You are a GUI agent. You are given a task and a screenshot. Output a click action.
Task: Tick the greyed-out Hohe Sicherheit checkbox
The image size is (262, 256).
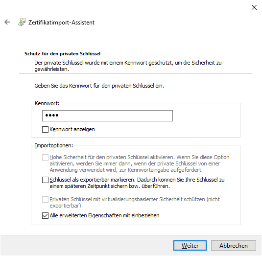45,157
